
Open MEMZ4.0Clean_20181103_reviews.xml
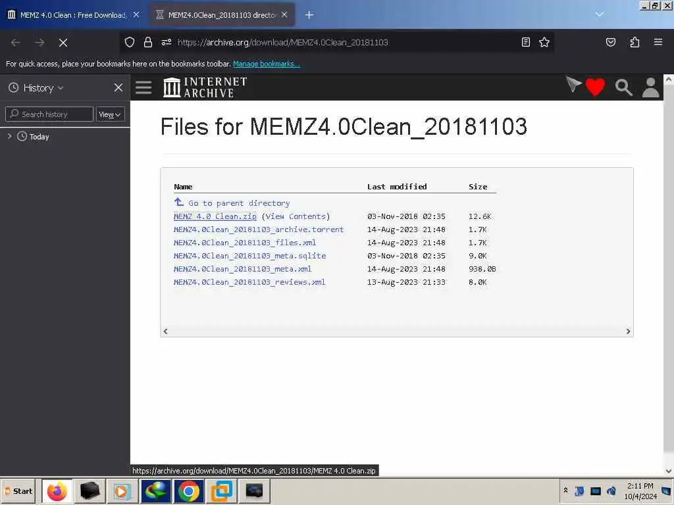click(x=249, y=282)
